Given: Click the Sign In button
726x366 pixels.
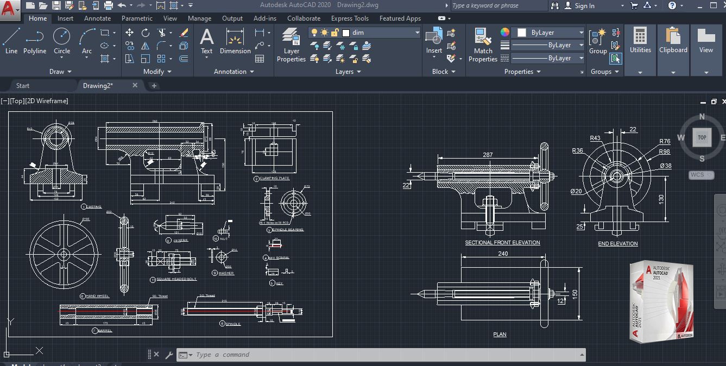Looking at the screenshot, I should [584, 6].
